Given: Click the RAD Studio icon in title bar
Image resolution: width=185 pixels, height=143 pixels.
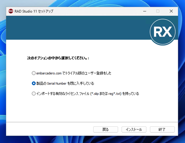Looking at the screenshot, I should pos(11,11).
